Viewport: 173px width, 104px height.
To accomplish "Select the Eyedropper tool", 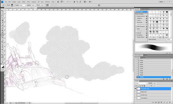I will [x=2, y=23].
